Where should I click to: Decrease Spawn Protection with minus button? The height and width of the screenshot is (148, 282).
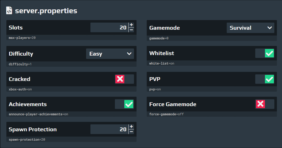pyautogui.click(x=131, y=132)
